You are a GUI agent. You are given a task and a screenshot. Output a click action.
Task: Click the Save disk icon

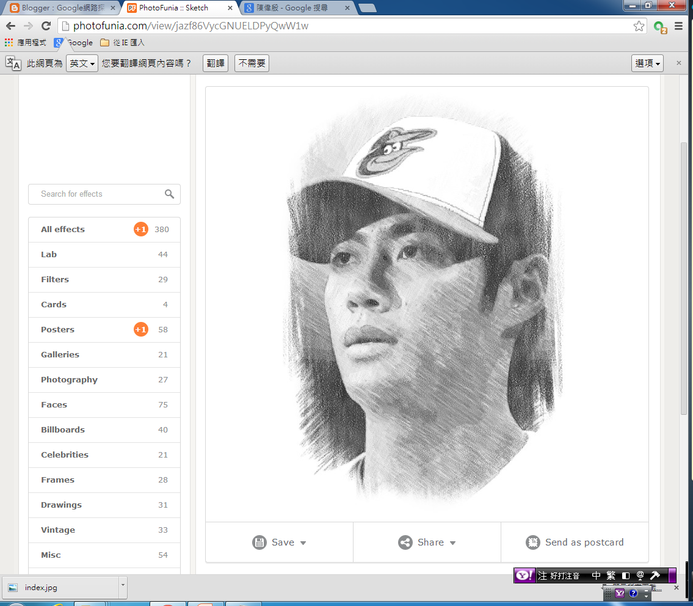point(259,542)
